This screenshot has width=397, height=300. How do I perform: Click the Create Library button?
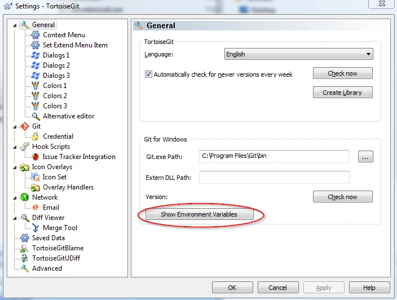pos(342,92)
